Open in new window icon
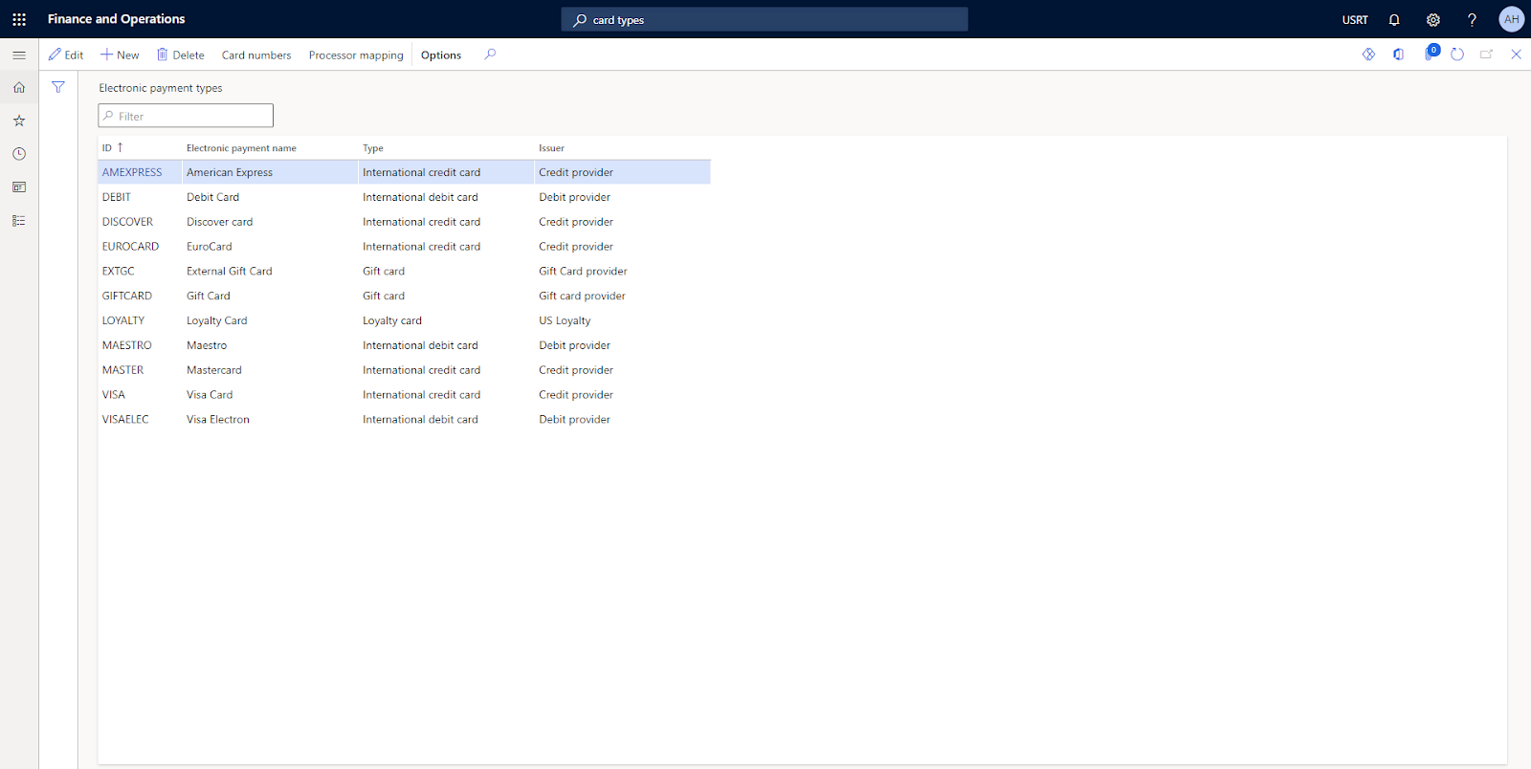The width and height of the screenshot is (1531, 769). click(x=1487, y=55)
